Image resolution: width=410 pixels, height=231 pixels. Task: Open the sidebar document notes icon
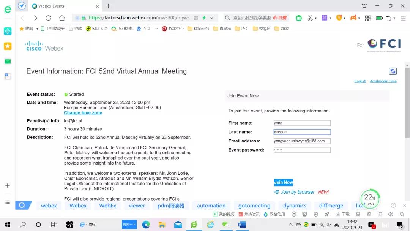(x=8, y=76)
